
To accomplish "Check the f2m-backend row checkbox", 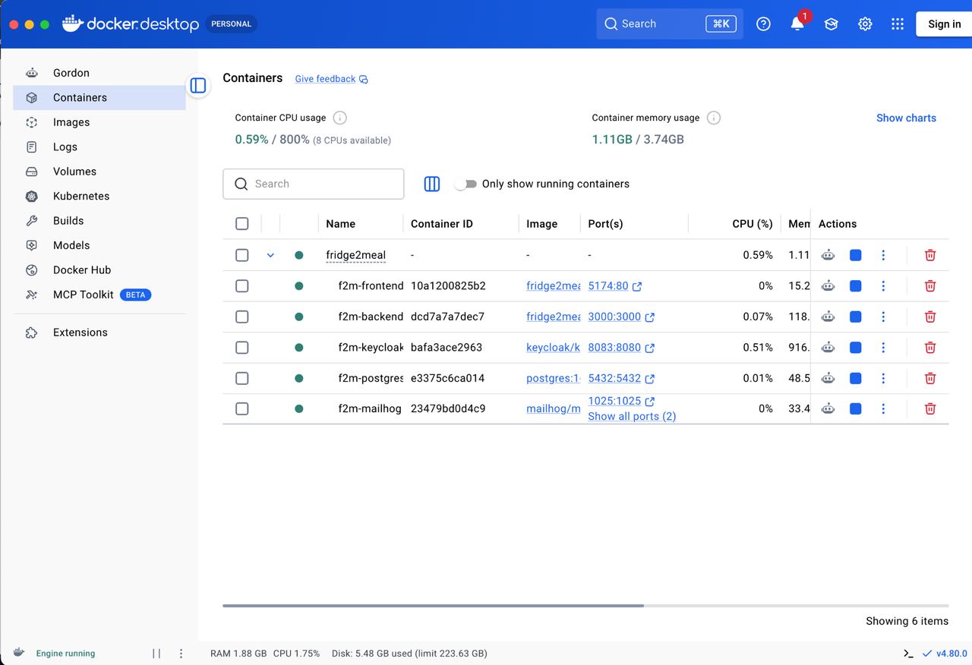I will pyautogui.click(x=242, y=317).
